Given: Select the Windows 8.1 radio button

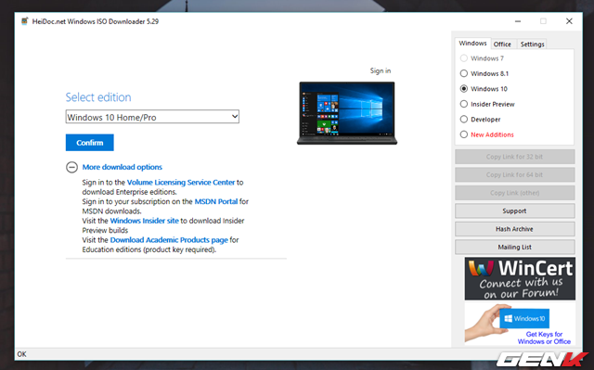Looking at the screenshot, I should [x=464, y=73].
